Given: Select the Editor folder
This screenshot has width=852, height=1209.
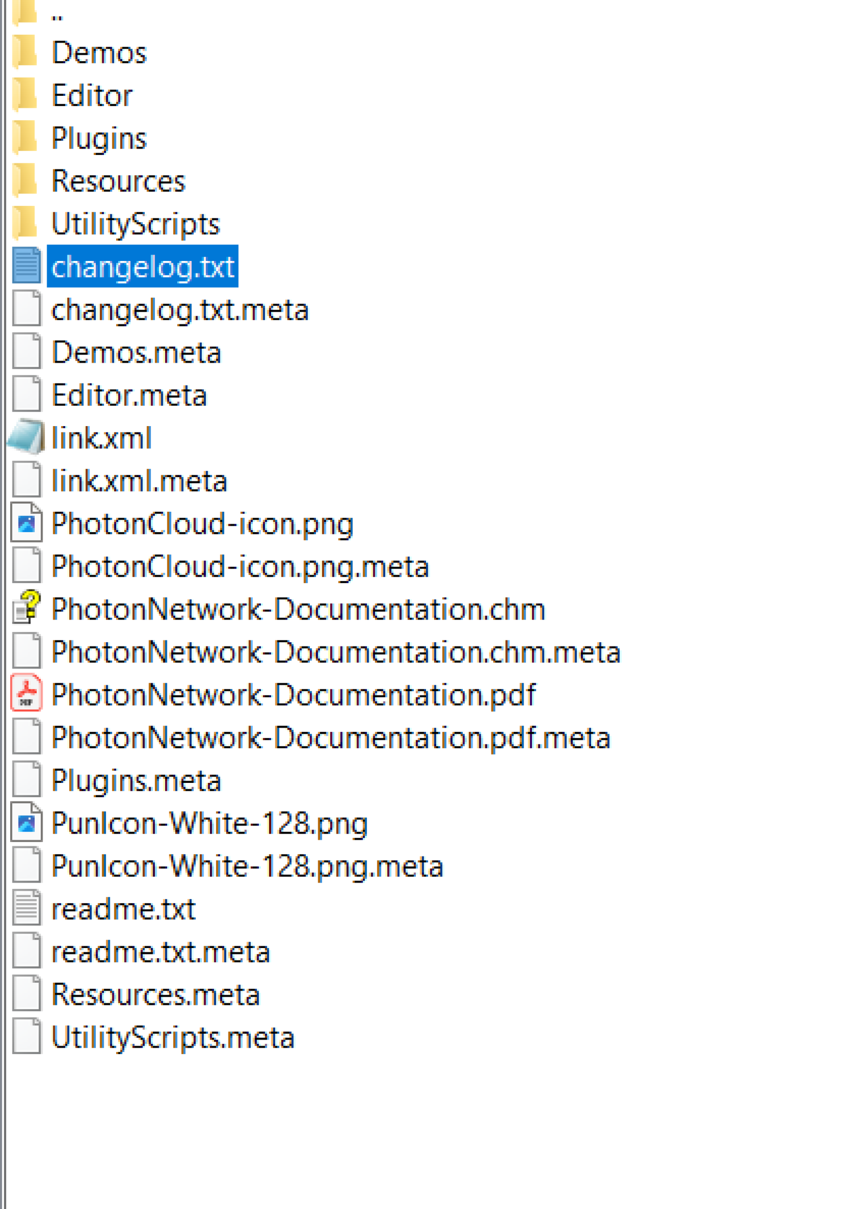Looking at the screenshot, I should coord(92,95).
